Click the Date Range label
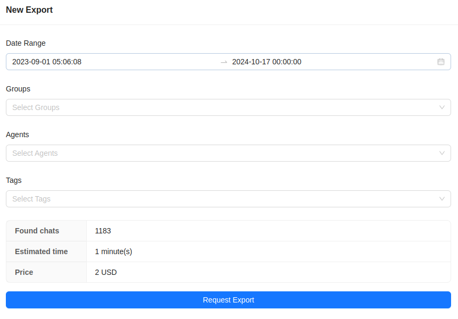 point(26,43)
